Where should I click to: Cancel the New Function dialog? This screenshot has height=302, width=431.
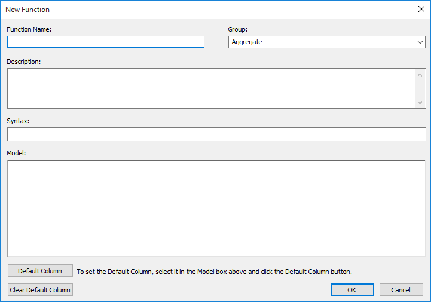[x=401, y=290]
